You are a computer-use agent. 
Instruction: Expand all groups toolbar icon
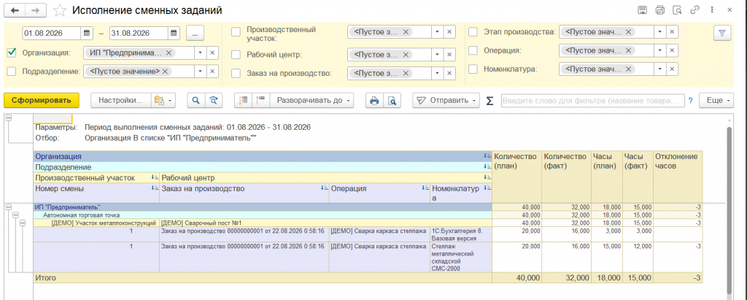(x=261, y=101)
